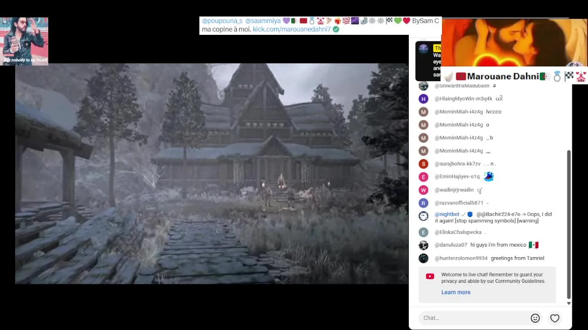Click the @EliskaChalupecka username
The width and height of the screenshot is (588, 330).
click(x=458, y=232)
